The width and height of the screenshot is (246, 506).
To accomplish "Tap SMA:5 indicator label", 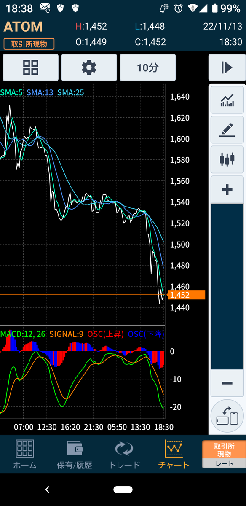I will pyautogui.click(x=11, y=92).
